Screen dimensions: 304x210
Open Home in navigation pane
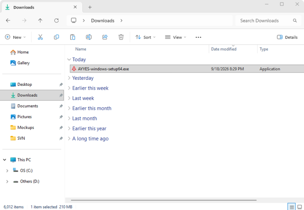click(x=19, y=52)
